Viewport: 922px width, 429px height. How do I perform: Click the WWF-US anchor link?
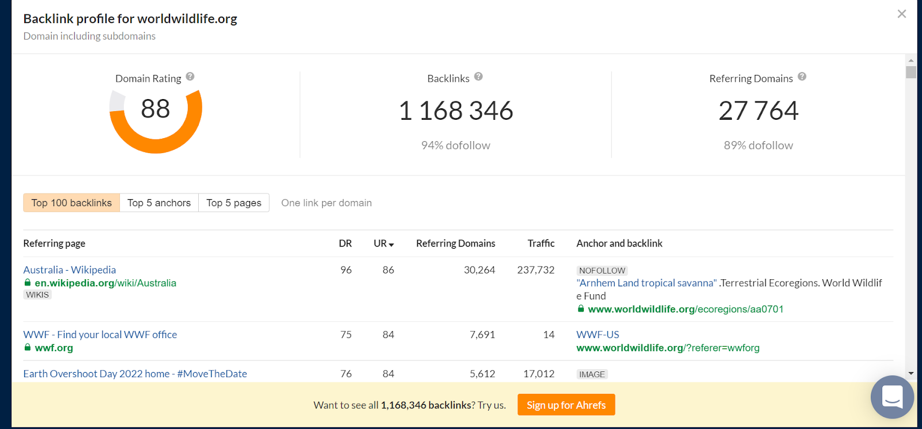point(598,335)
